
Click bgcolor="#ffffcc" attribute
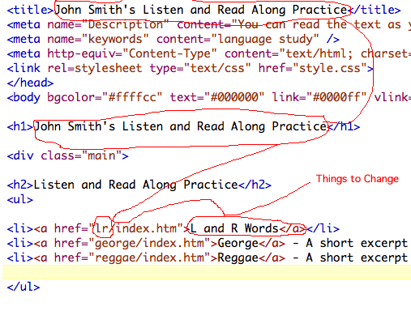(105, 98)
